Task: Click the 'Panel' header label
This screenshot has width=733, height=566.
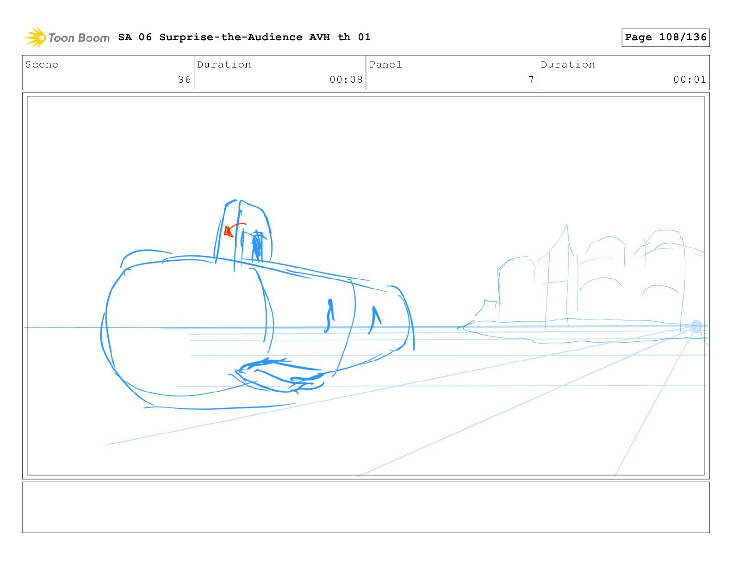Action: coord(385,65)
